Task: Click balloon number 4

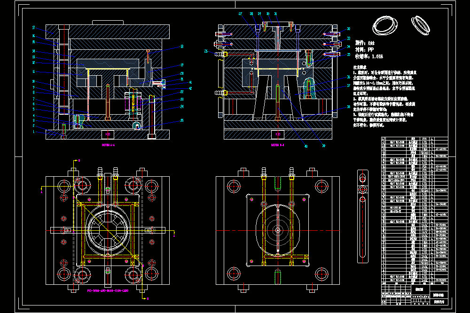Action: 34,116
